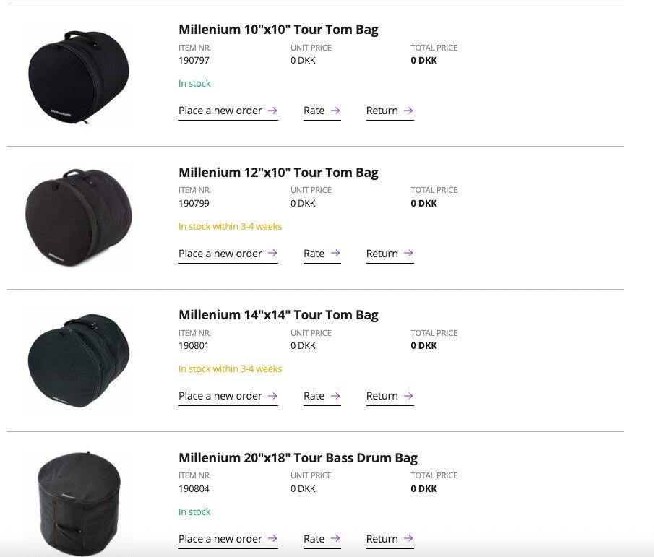The image size is (654, 557).
Task: Open the 20"x18" Tour Bass Drum Bag image
Action: click(x=79, y=503)
